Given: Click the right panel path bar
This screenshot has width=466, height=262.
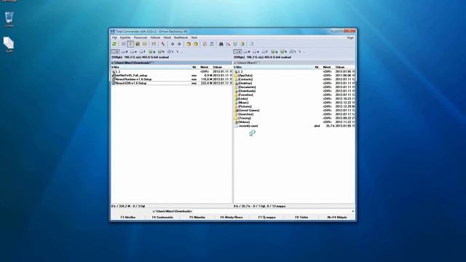Looking at the screenshot, I should (x=294, y=63).
